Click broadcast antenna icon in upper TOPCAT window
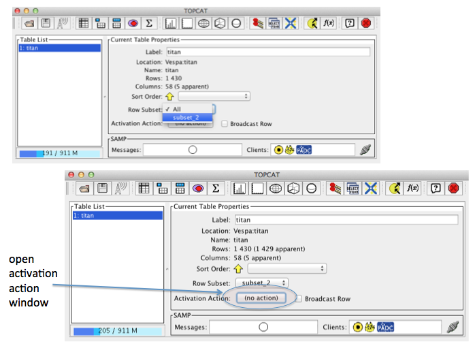Image resolution: width=475 pixels, height=348 pixels. coord(63,23)
